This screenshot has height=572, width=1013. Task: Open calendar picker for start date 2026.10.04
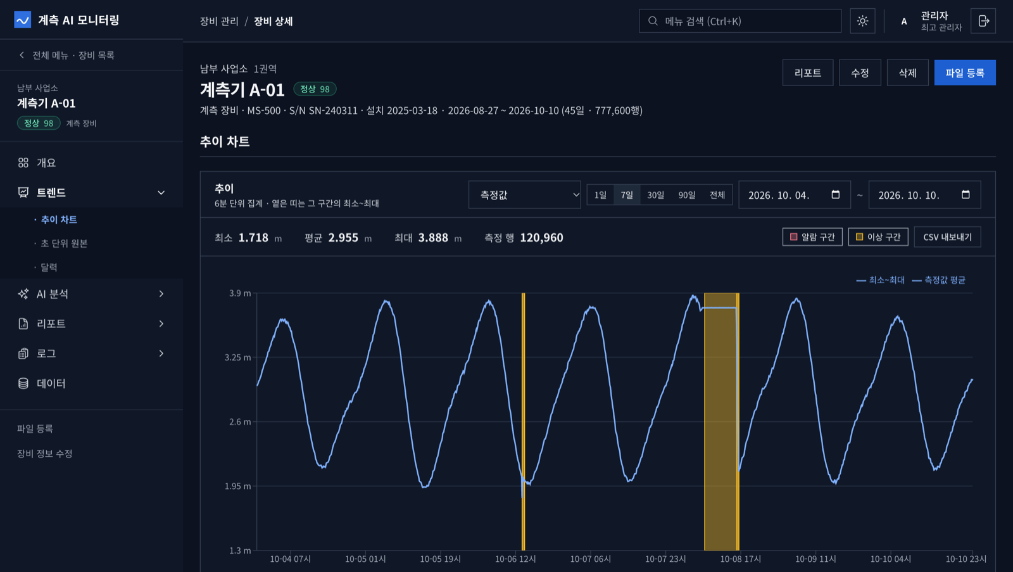[836, 194]
